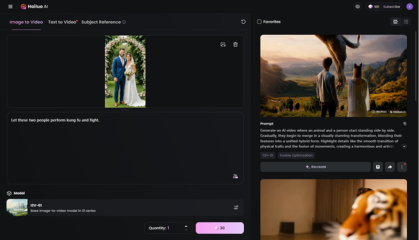Change the Quantity stepper value
This screenshot has width=419, height=240.
pos(185,228)
